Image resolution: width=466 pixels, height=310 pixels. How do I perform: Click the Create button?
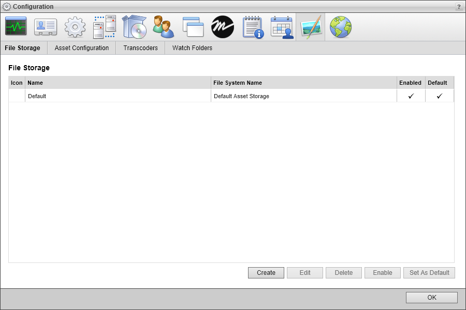pos(266,272)
